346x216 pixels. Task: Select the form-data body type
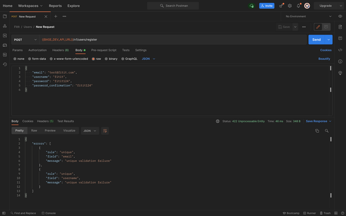point(37,59)
